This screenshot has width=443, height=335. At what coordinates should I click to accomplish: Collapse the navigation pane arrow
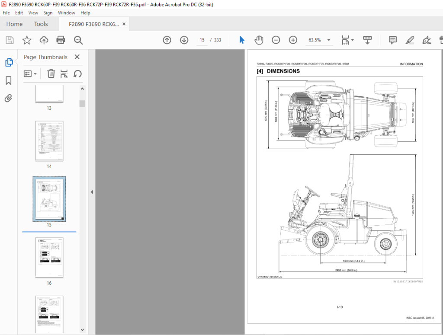point(92,192)
